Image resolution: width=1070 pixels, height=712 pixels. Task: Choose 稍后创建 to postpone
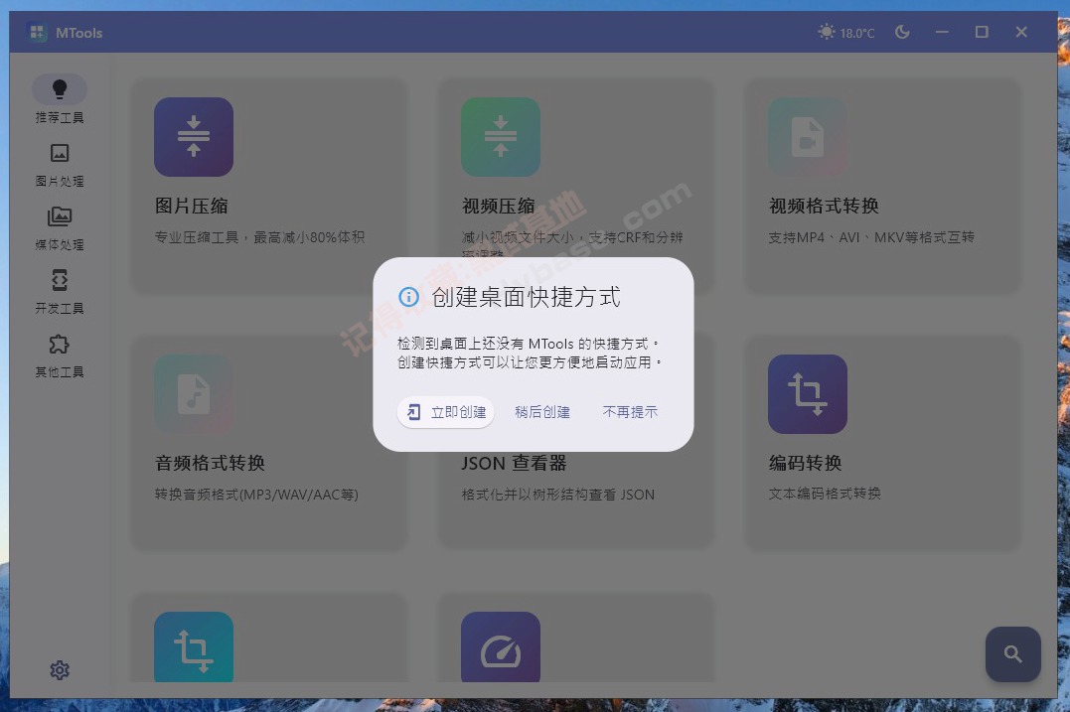click(x=542, y=411)
